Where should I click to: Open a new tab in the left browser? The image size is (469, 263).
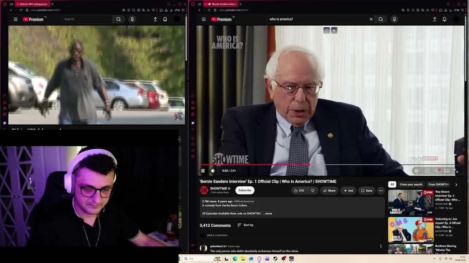[x=52, y=4]
